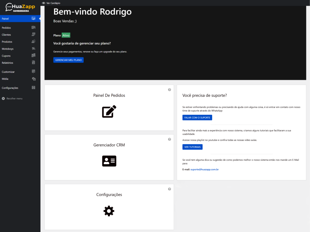Click the Painel dashboard icon in sidebar
Image resolution: width=310 pixels, height=232 pixels.
33,18
